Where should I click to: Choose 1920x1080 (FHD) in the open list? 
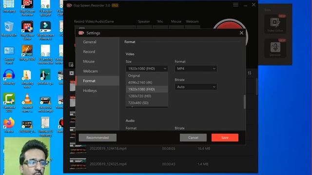click(147, 89)
